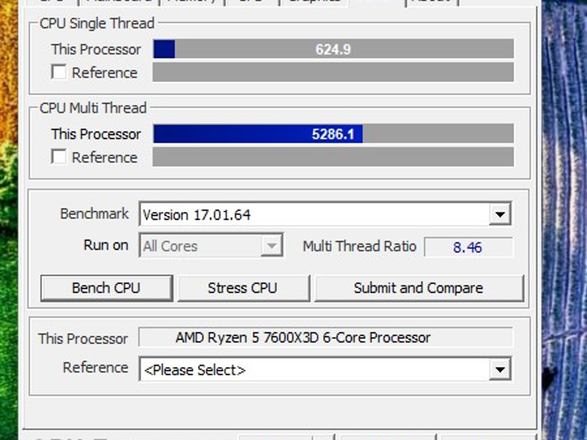The image size is (587, 440).
Task: Open the Reference processor Please Select dropdown
Action: [500, 369]
